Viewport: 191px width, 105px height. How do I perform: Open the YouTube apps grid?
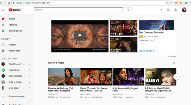point(168,10)
